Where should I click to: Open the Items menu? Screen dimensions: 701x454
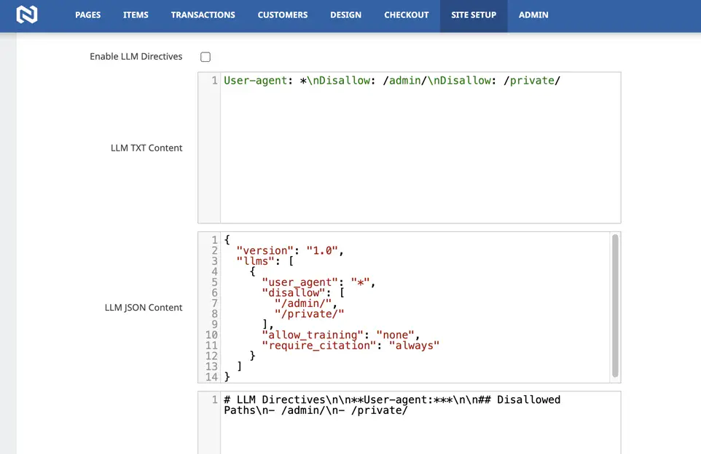pyautogui.click(x=136, y=15)
